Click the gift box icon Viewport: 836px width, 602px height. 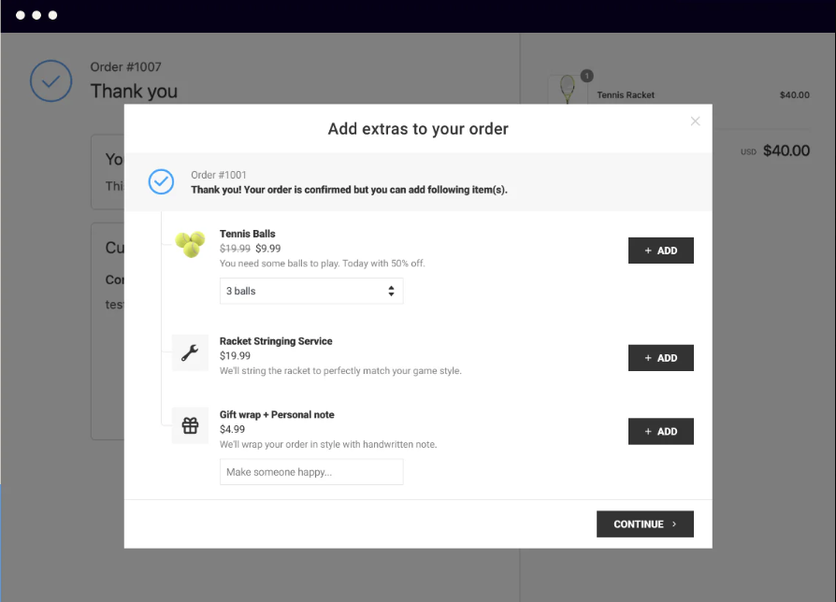click(x=190, y=426)
